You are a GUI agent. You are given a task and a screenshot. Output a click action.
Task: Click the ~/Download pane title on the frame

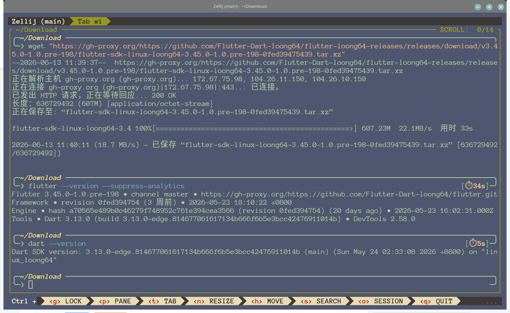(x=36, y=30)
